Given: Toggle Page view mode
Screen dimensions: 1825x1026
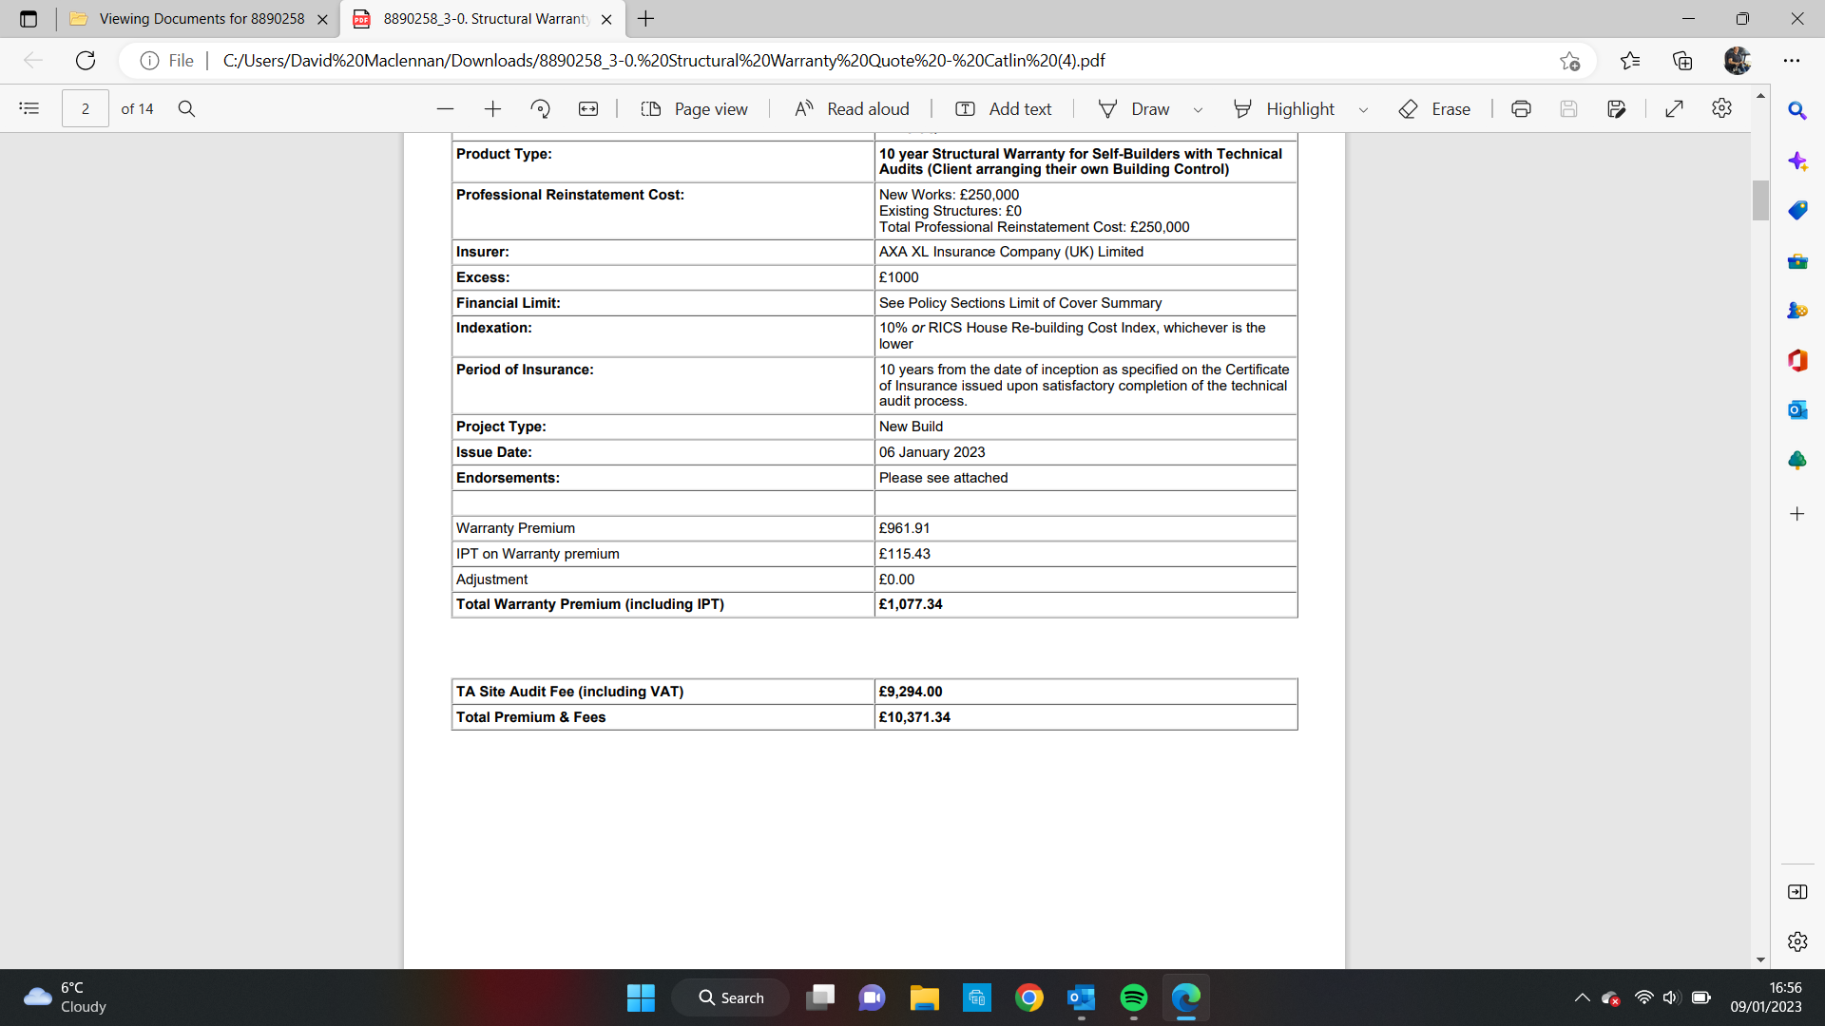Looking at the screenshot, I should coord(695,108).
